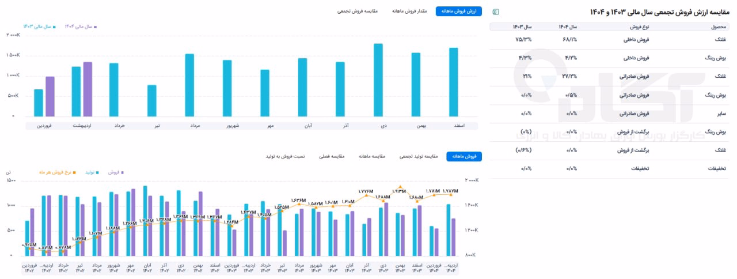Switch to the مقدار فروش ماهانه tab
Screen dimensions: 737x279
[x=409, y=11]
